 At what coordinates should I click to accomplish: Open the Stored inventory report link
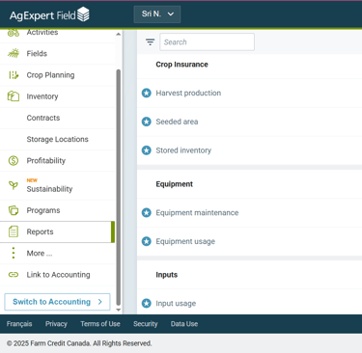click(183, 150)
